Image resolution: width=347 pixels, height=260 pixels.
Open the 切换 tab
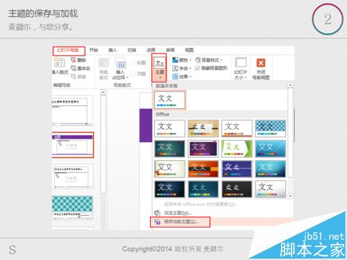click(132, 50)
